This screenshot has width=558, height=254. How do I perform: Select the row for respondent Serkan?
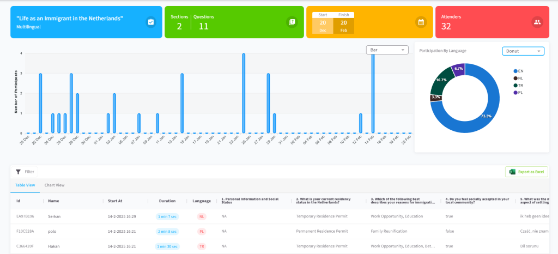coord(279,216)
